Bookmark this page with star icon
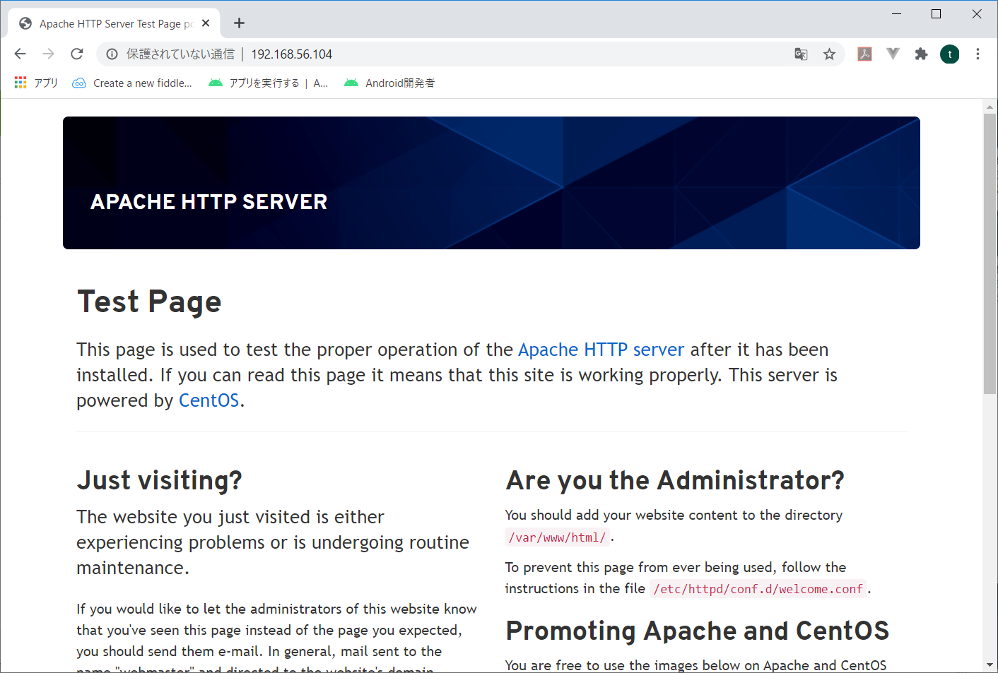Viewport: 998px width, 673px height. 829,54
